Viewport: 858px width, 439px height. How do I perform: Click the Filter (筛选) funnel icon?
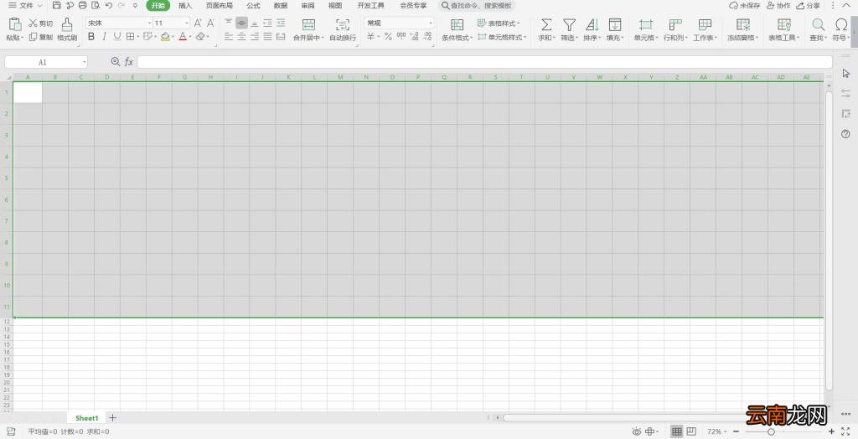[x=569, y=24]
